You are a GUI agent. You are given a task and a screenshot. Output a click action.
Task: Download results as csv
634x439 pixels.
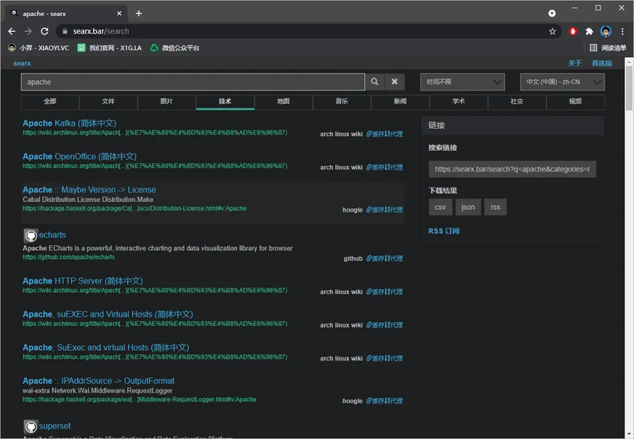pyautogui.click(x=440, y=207)
